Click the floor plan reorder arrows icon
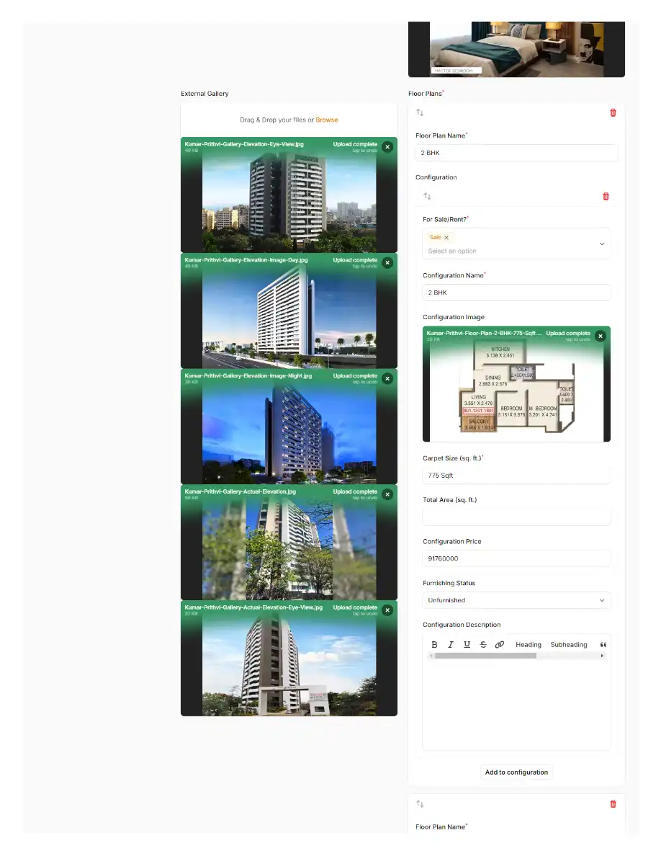The width and height of the screenshot is (661, 856). (420, 112)
